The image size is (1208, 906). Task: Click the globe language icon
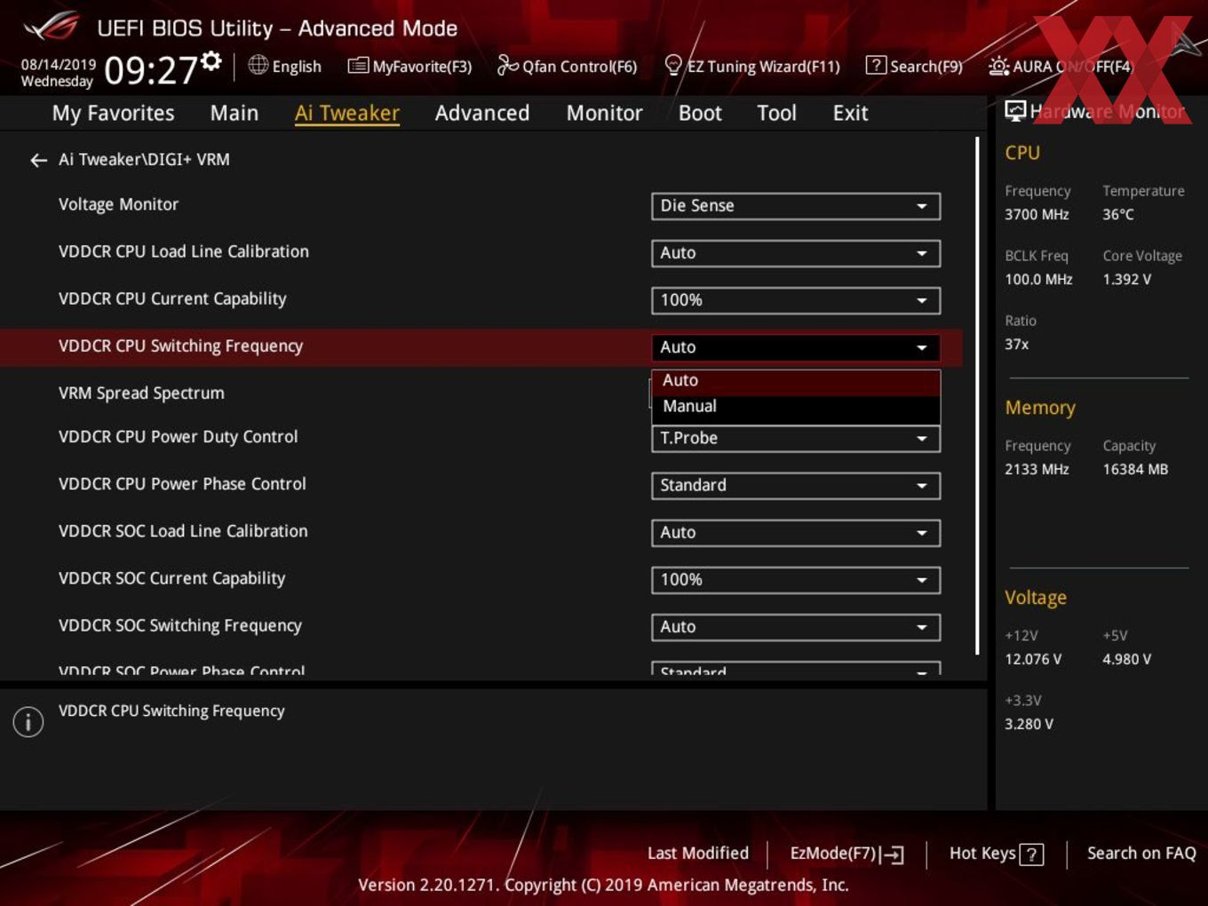click(258, 65)
